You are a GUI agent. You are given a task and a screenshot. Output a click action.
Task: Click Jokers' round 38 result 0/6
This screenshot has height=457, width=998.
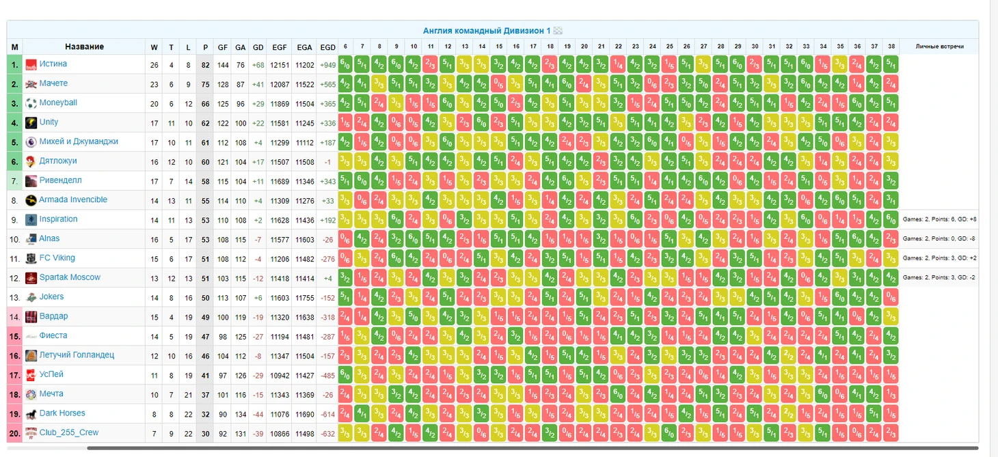coord(891,297)
